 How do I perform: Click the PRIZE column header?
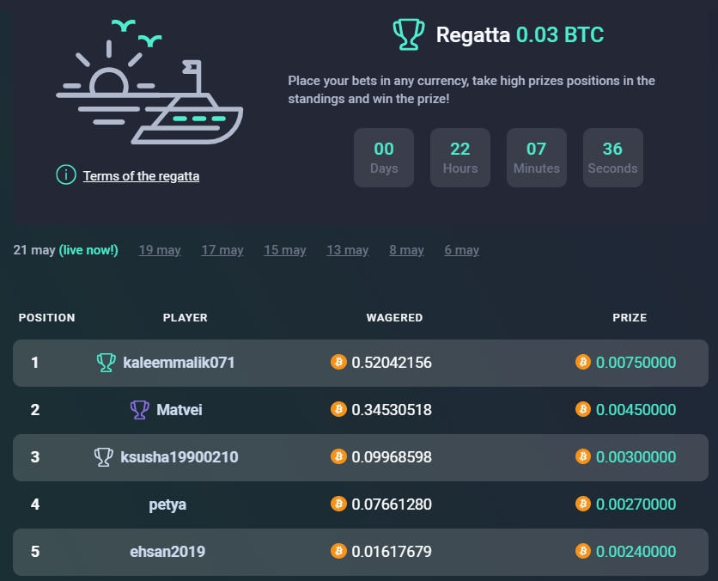coord(630,317)
